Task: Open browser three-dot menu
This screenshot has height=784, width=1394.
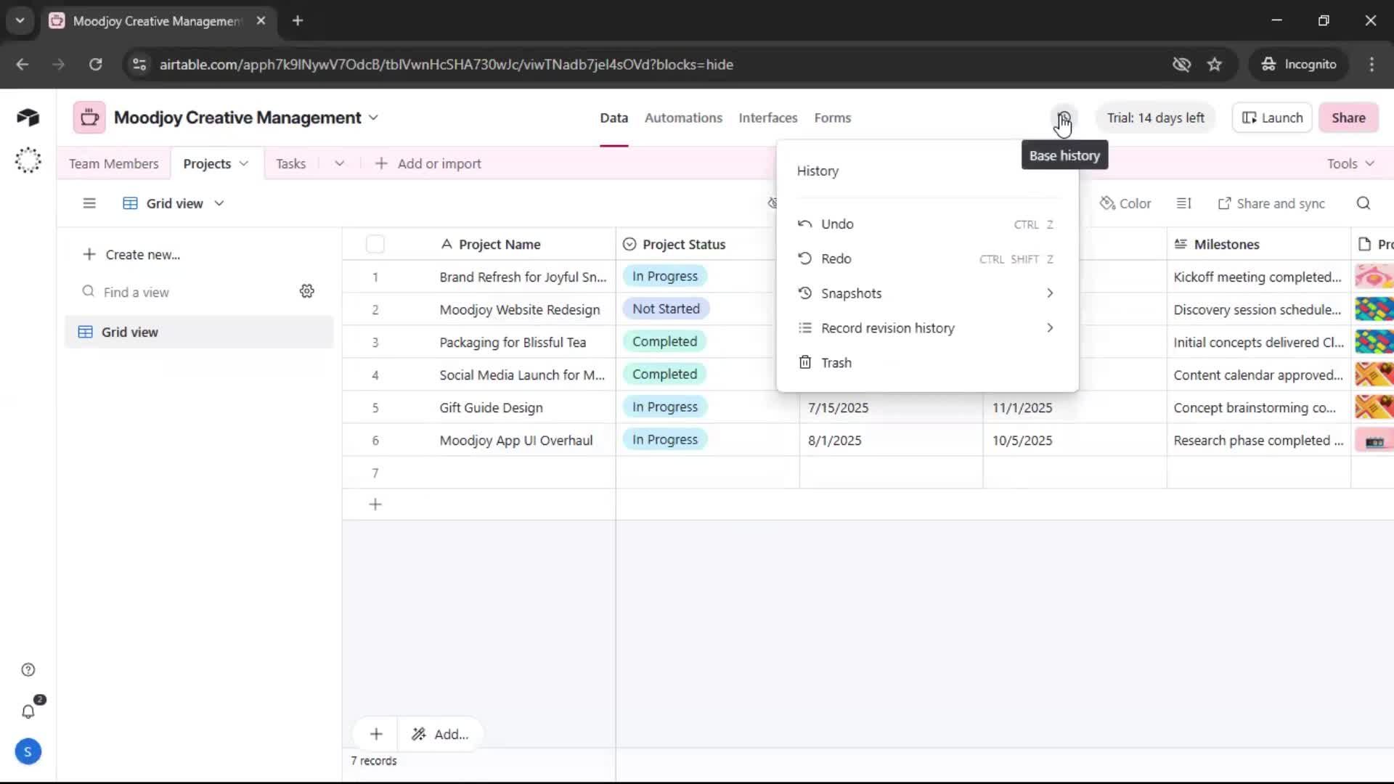Action: [1371, 65]
